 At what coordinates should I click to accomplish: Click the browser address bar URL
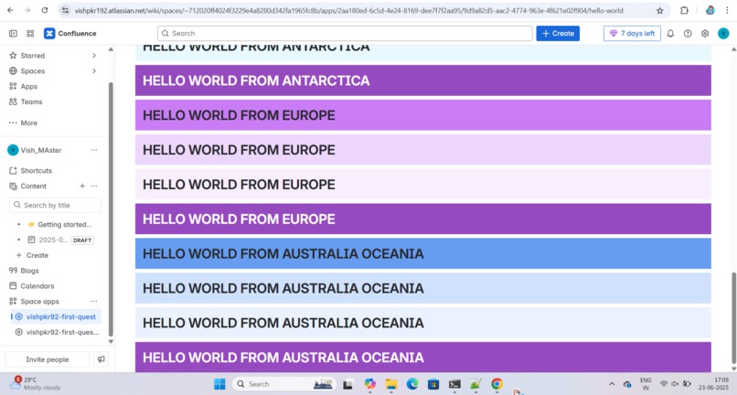coord(348,10)
